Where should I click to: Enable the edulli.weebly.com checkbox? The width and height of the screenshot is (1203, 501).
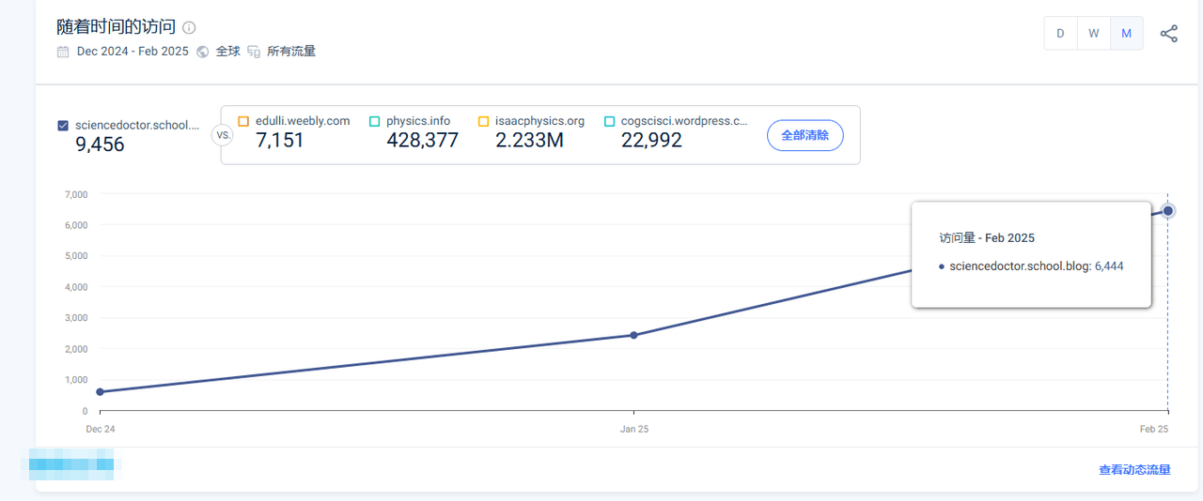243,121
